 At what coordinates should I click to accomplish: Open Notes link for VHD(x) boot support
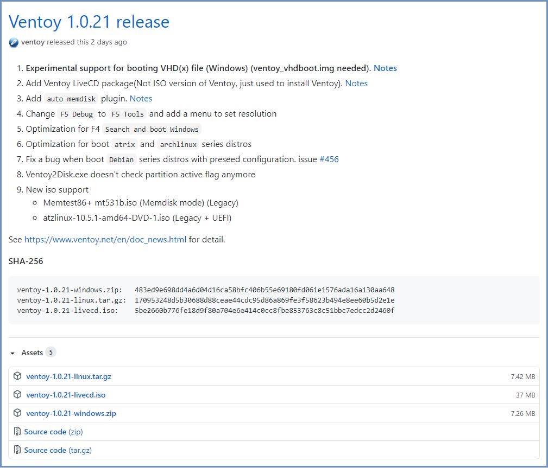(385, 68)
